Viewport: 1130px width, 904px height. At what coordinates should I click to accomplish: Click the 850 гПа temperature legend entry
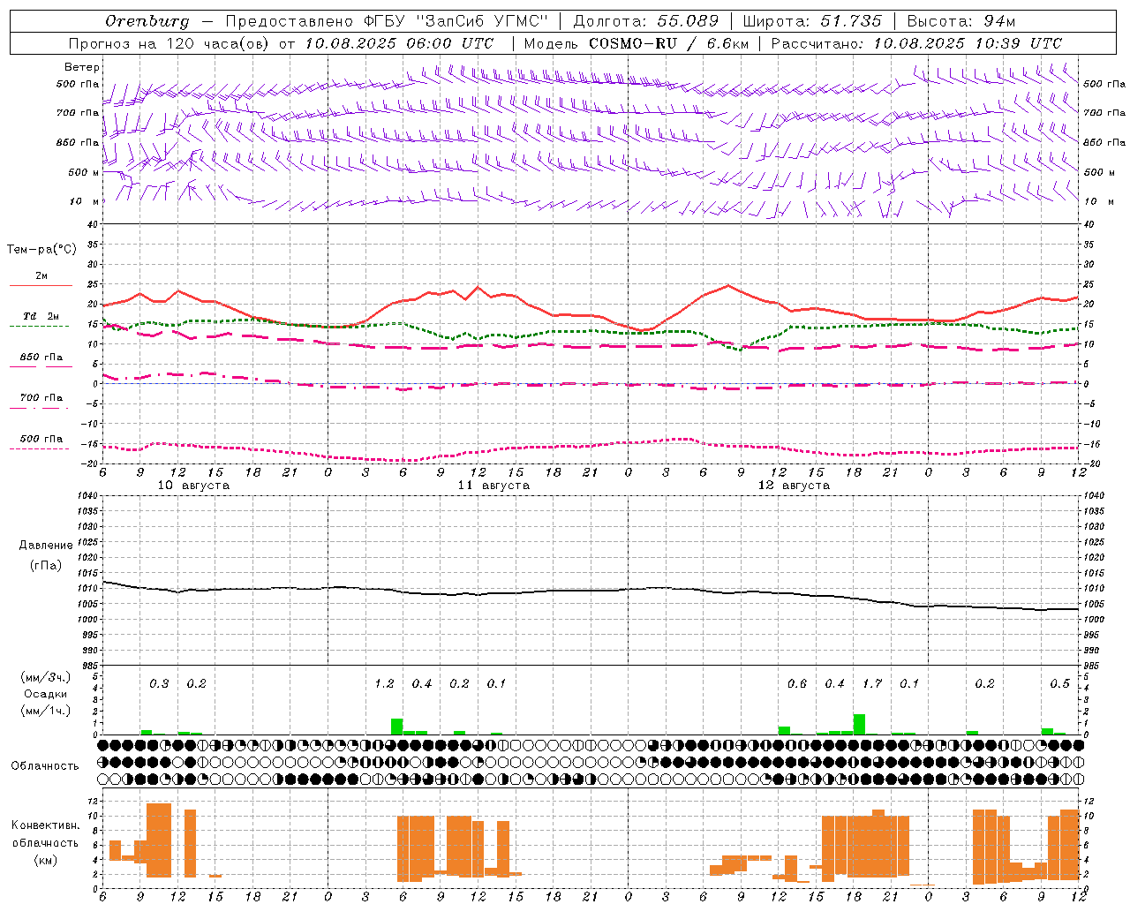[41, 358]
